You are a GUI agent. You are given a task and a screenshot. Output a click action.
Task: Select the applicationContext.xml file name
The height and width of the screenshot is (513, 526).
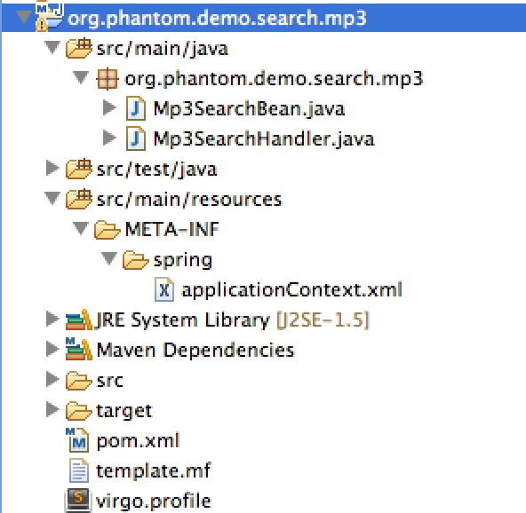[x=291, y=290]
